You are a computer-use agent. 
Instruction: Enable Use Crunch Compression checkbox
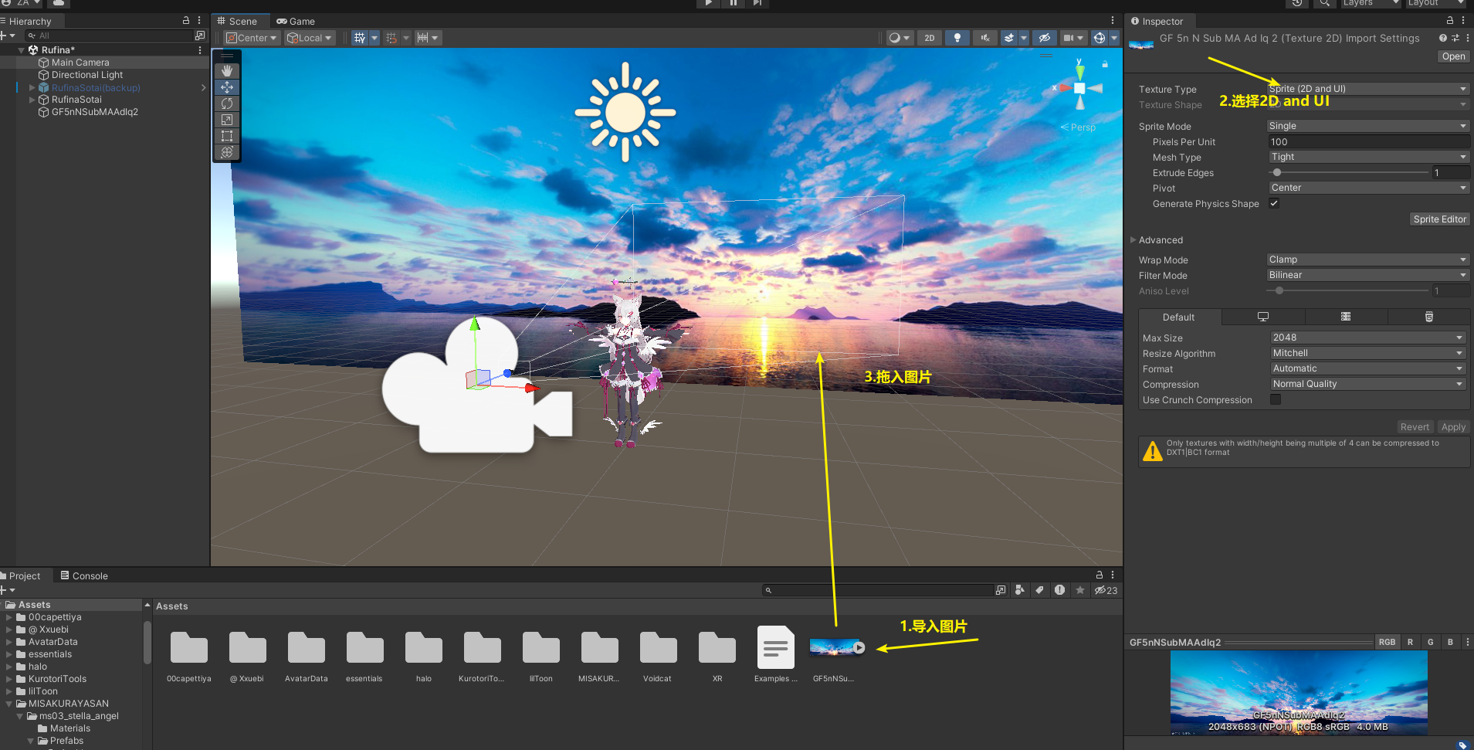point(1276,399)
